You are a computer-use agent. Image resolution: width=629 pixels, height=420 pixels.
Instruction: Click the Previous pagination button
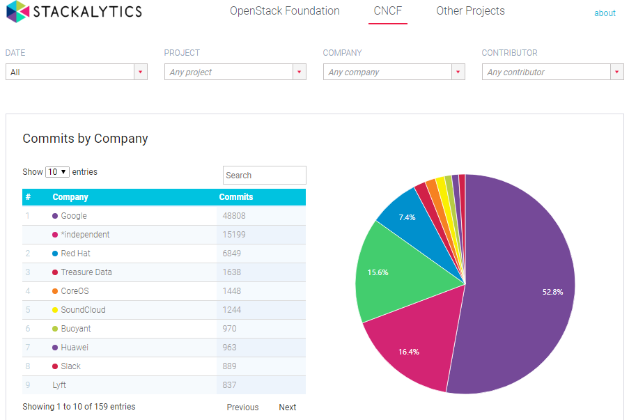coord(242,407)
